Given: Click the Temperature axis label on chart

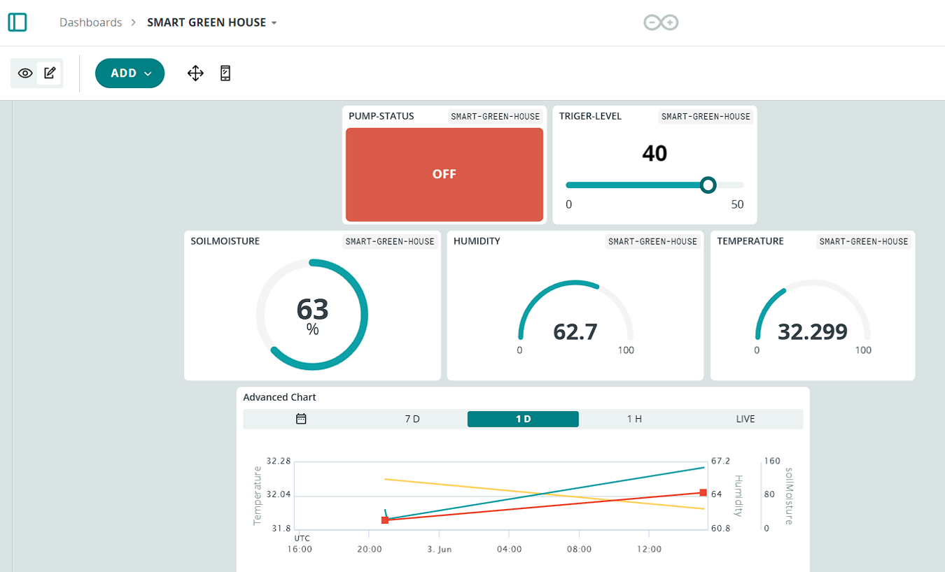Looking at the screenshot, I should click(x=257, y=494).
